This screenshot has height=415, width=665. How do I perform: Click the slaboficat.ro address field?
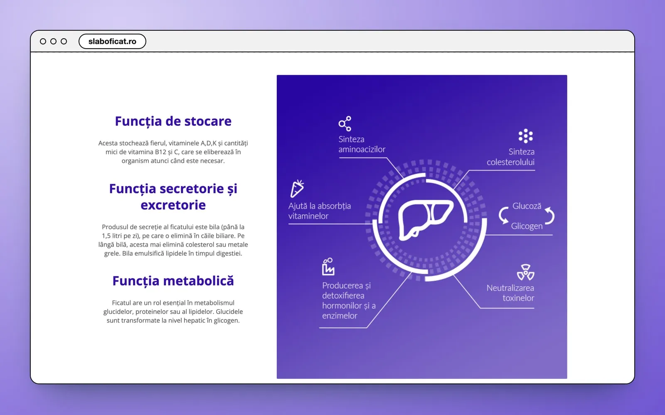click(112, 42)
